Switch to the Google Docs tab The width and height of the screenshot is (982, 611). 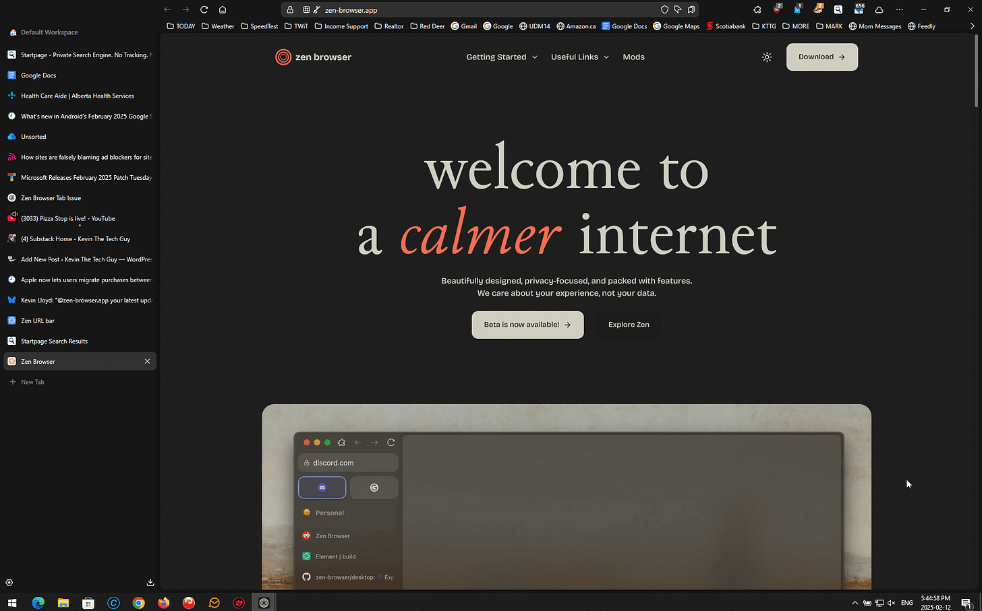80,75
